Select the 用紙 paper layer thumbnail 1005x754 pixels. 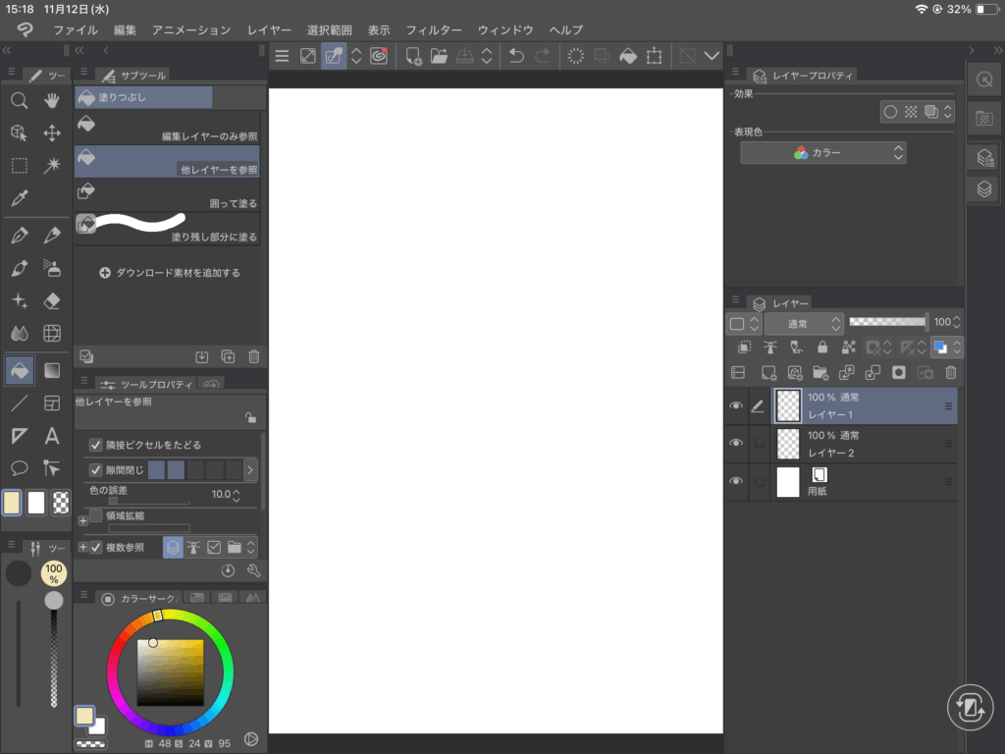point(788,482)
